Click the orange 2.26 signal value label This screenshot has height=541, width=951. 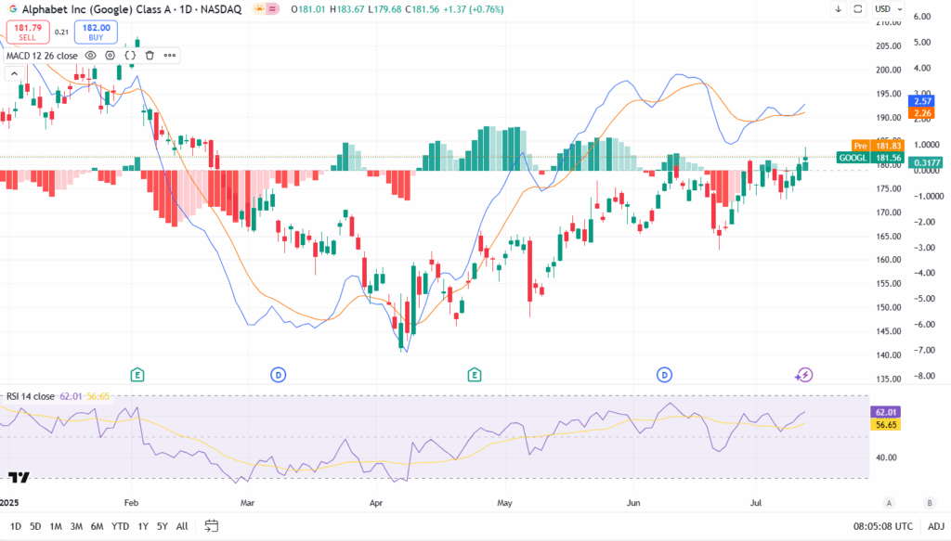922,113
